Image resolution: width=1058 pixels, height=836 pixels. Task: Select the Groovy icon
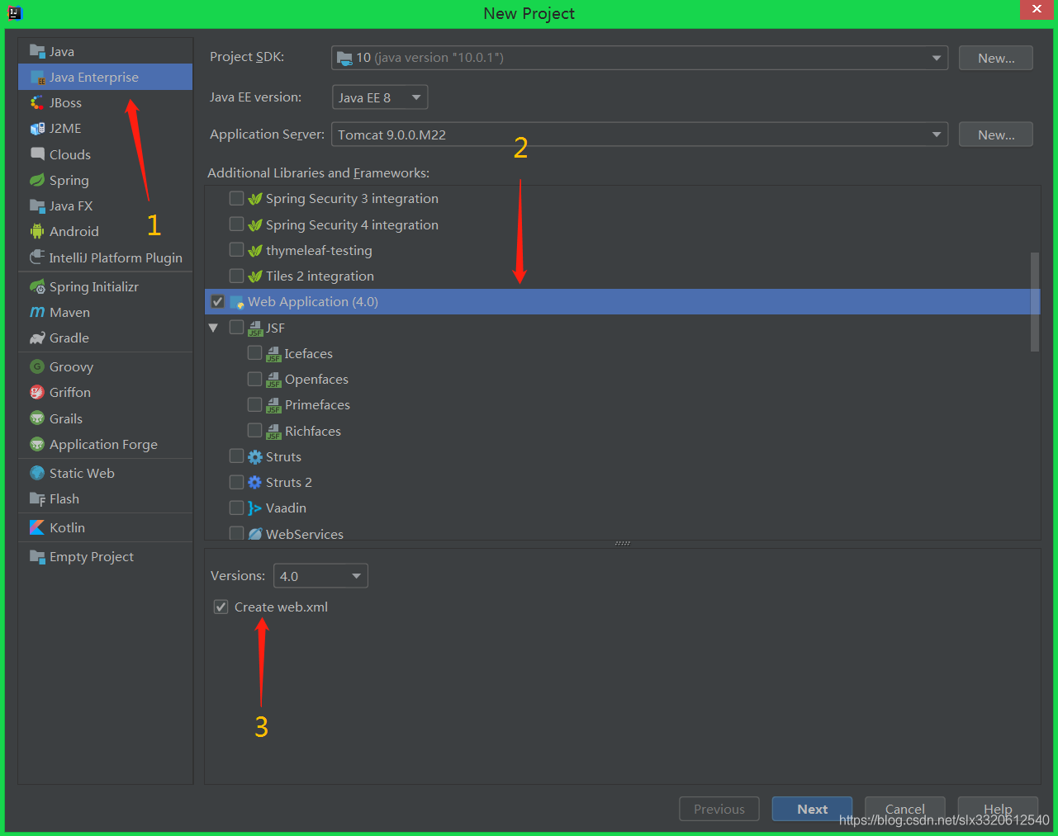pos(37,366)
